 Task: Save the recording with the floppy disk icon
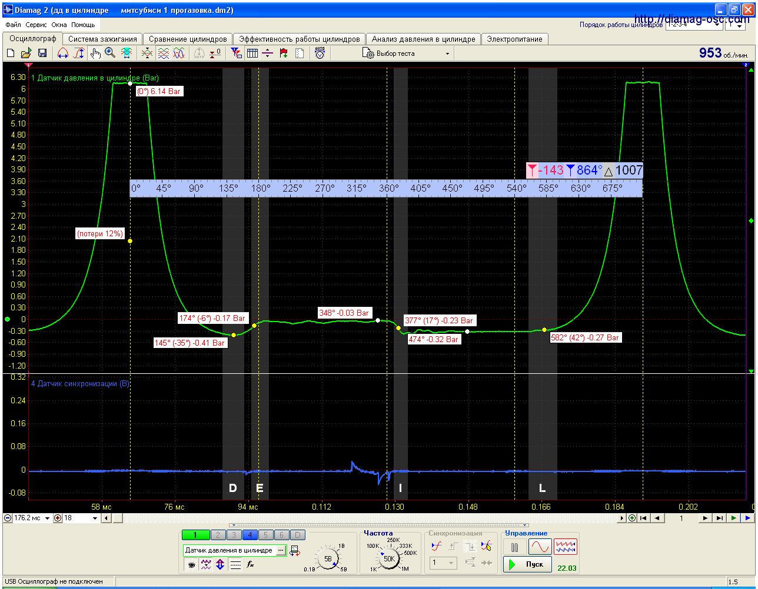[42, 53]
